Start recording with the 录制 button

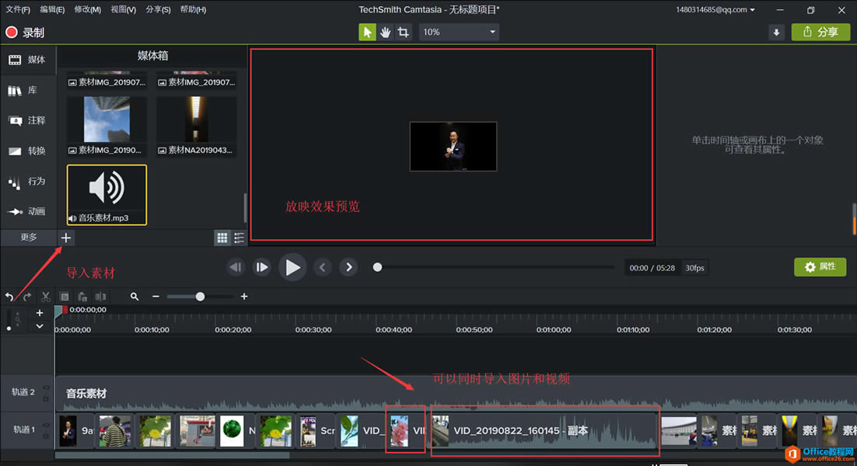tap(25, 32)
